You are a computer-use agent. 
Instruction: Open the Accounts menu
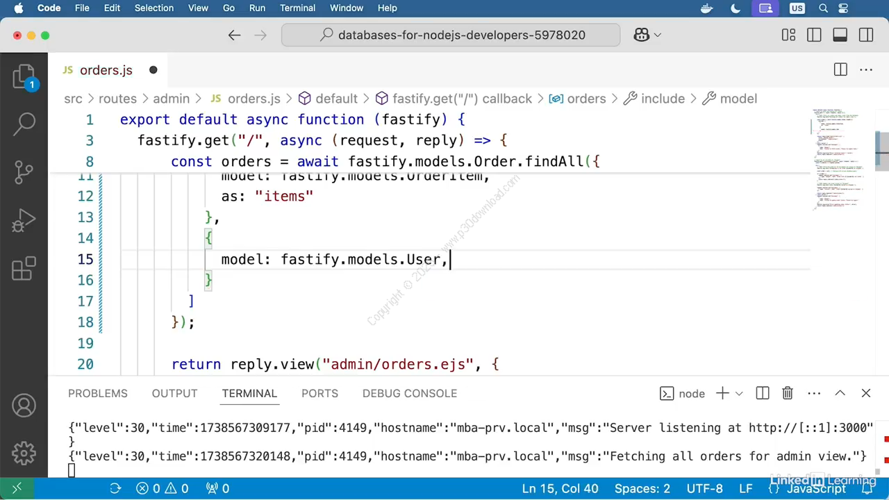point(24,406)
